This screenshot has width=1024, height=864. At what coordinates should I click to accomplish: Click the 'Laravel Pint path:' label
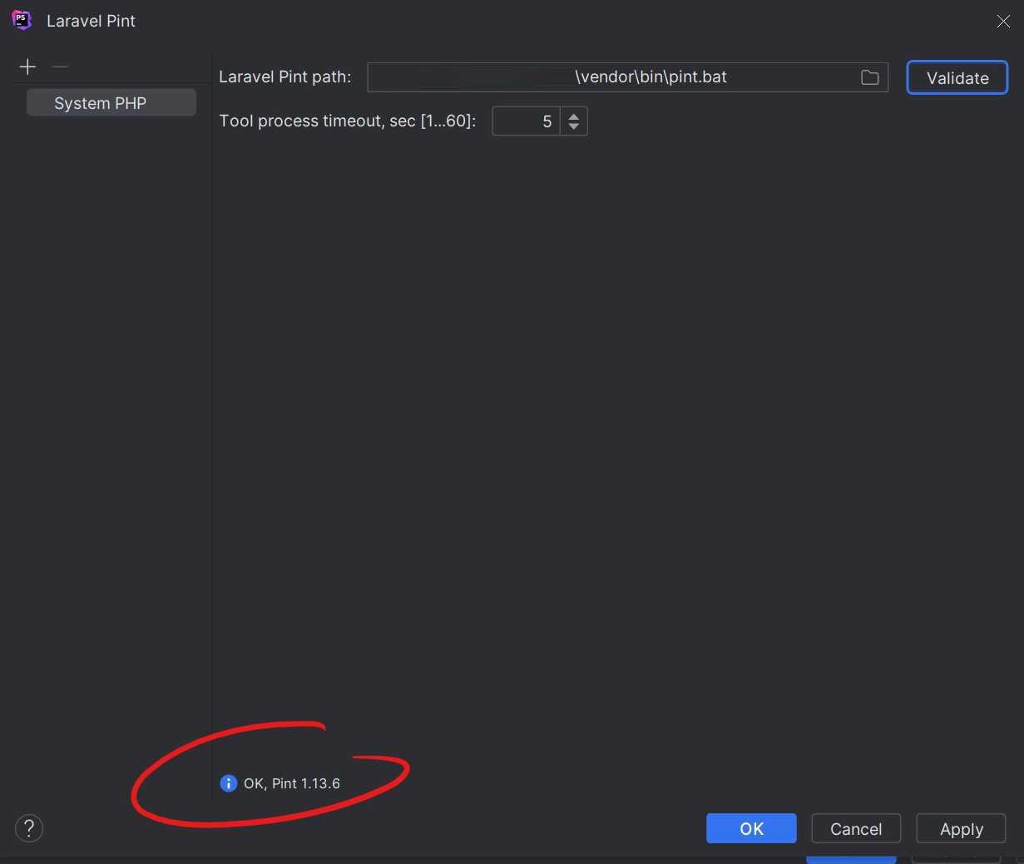[285, 77]
